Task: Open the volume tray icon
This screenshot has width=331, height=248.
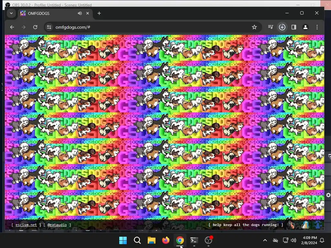Action: pyautogui.click(x=294, y=240)
